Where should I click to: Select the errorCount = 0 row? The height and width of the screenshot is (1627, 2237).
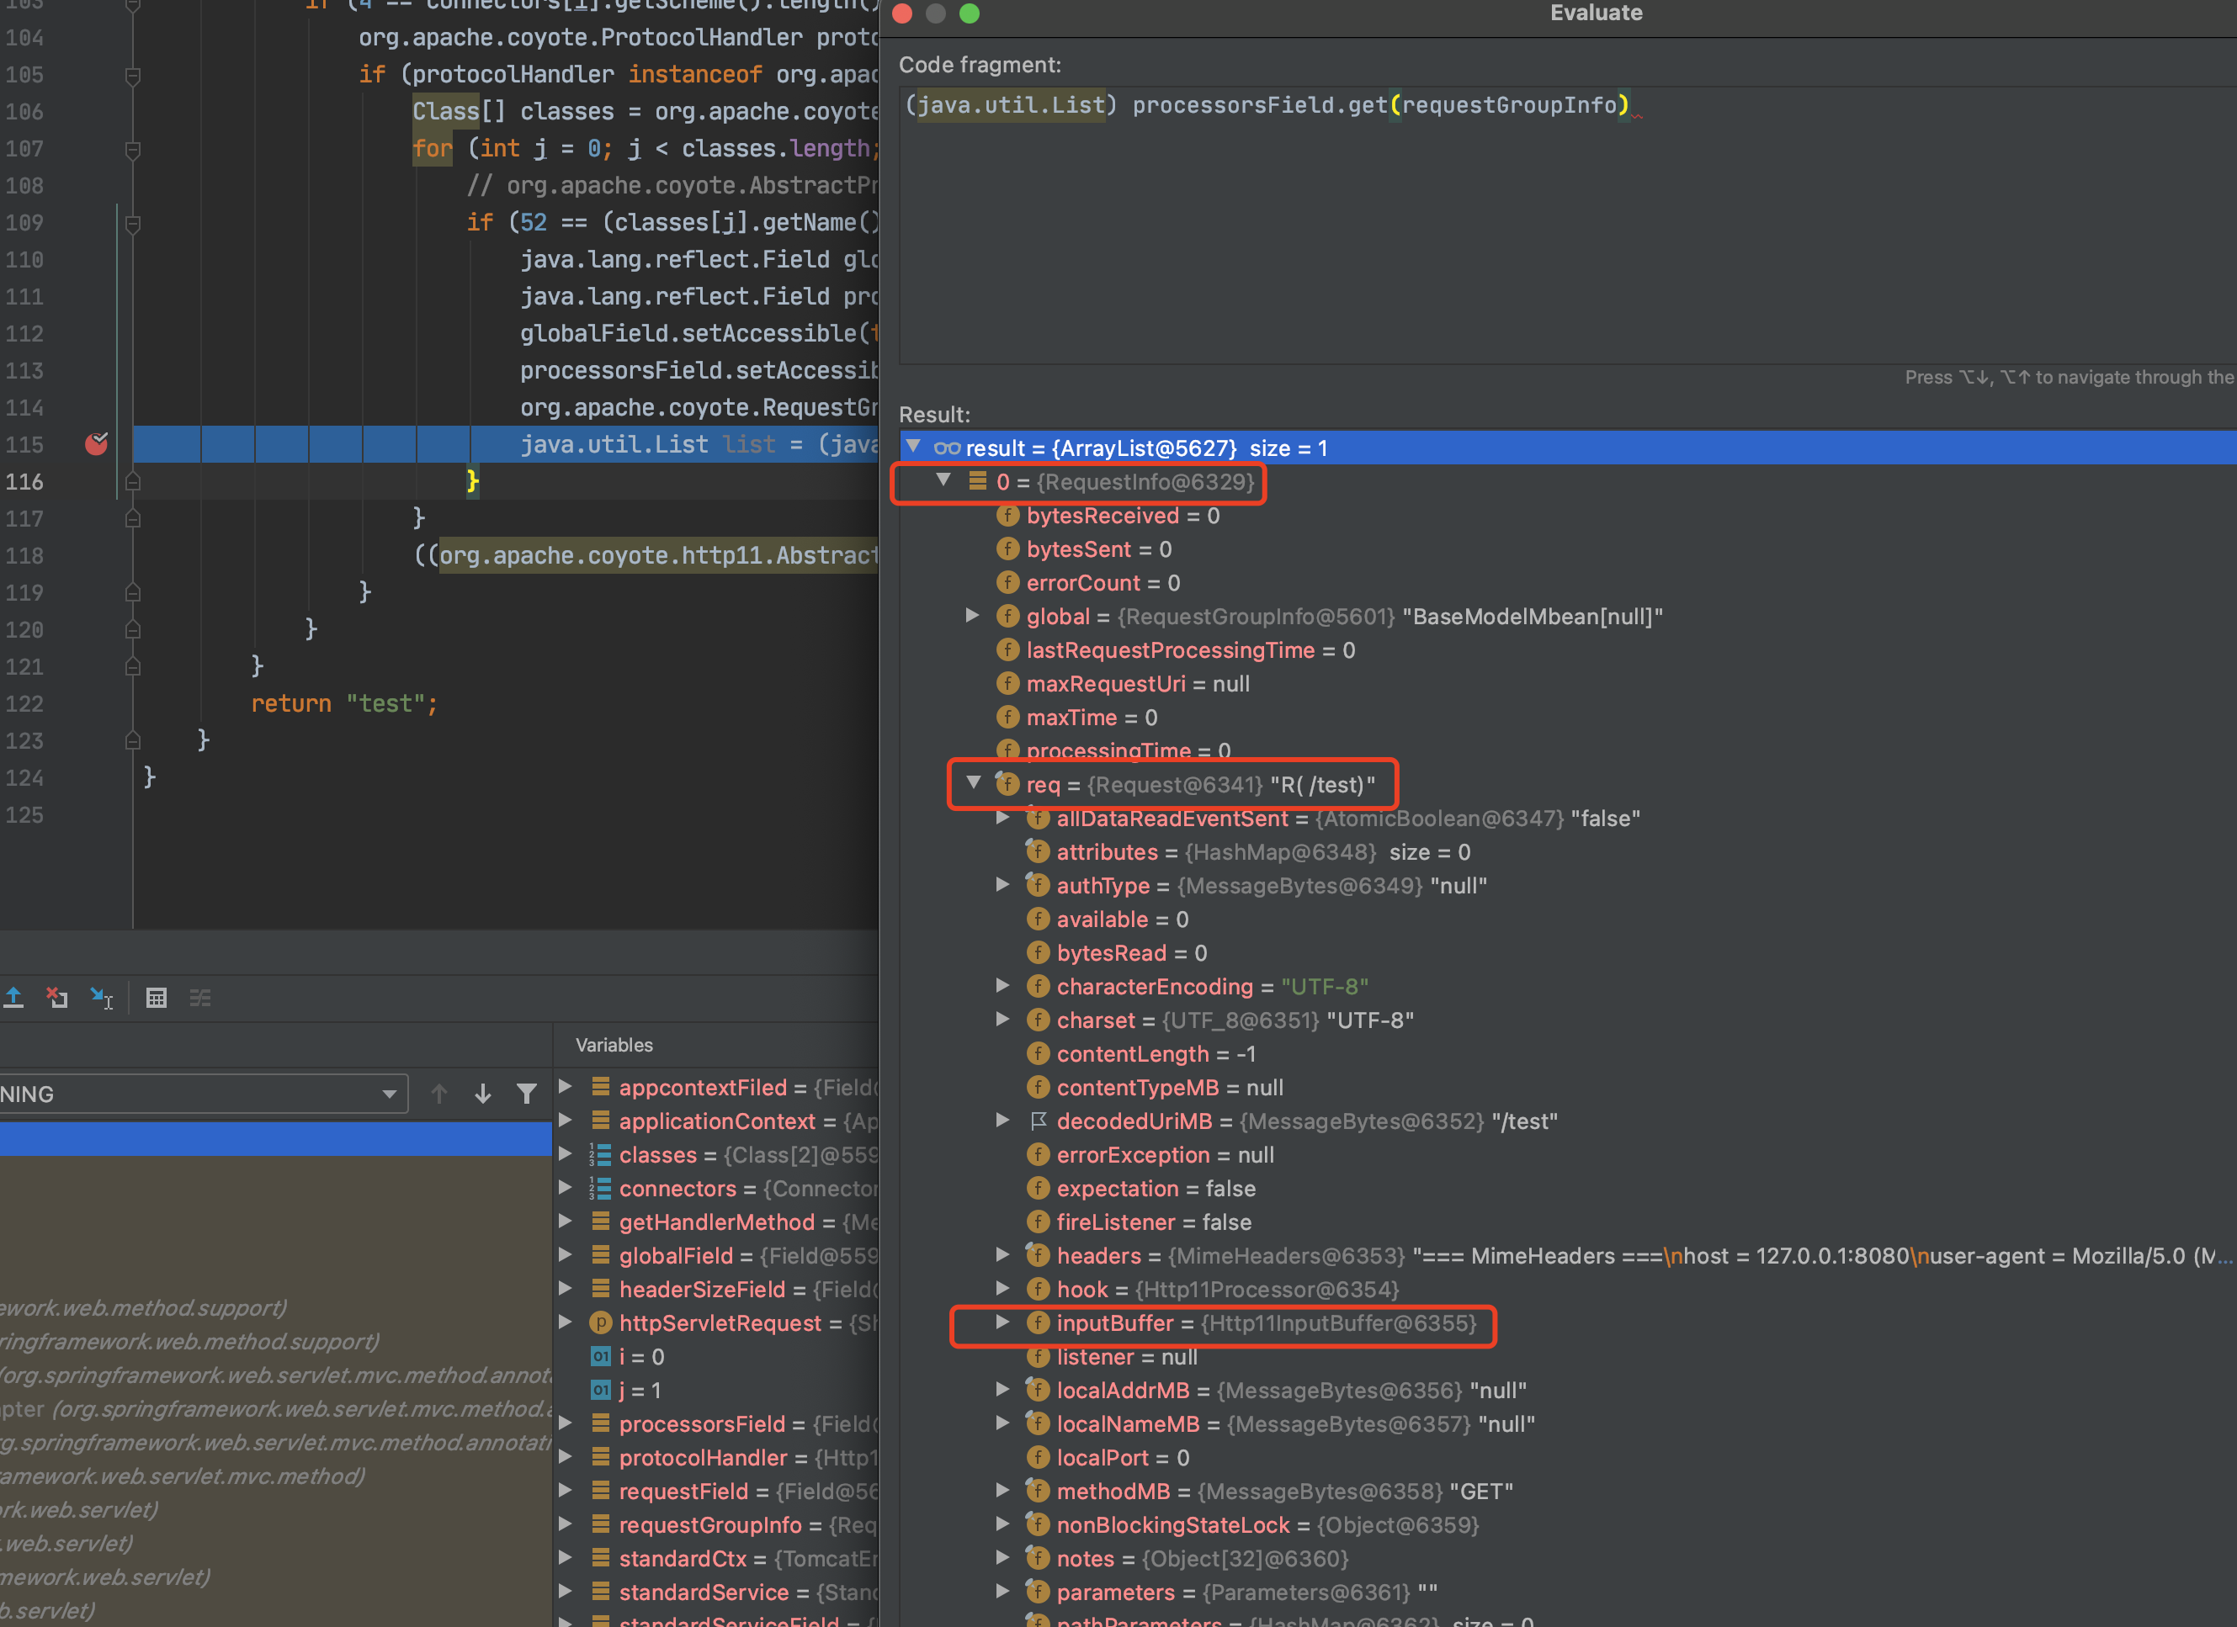click(x=1568, y=583)
